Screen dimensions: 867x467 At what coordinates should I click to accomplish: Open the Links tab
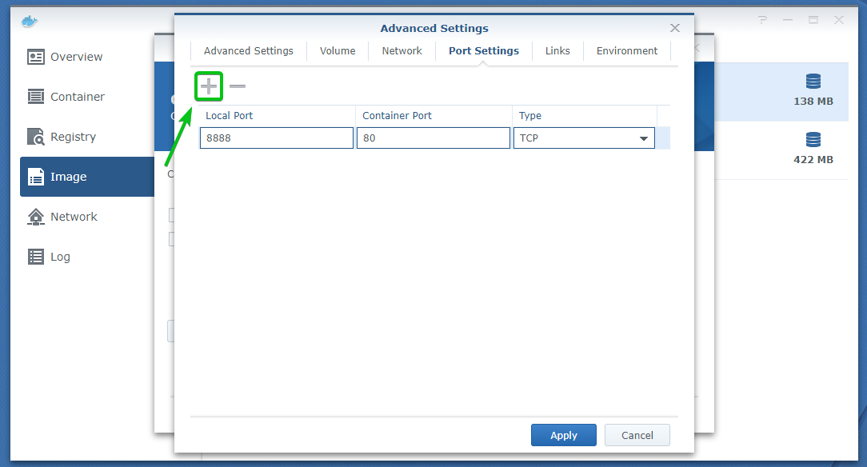(x=557, y=50)
